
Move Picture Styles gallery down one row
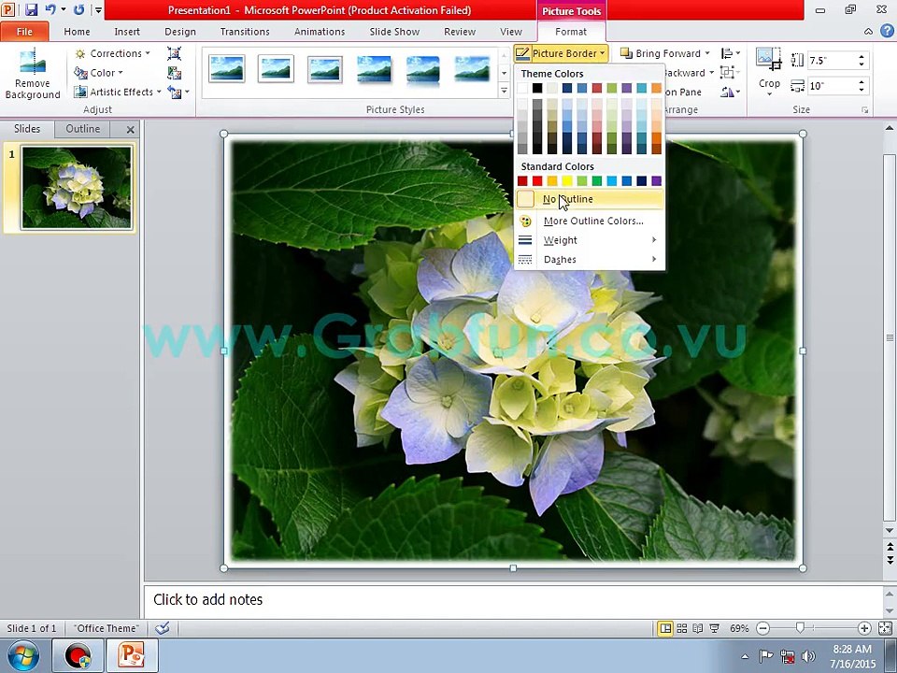coord(504,73)
